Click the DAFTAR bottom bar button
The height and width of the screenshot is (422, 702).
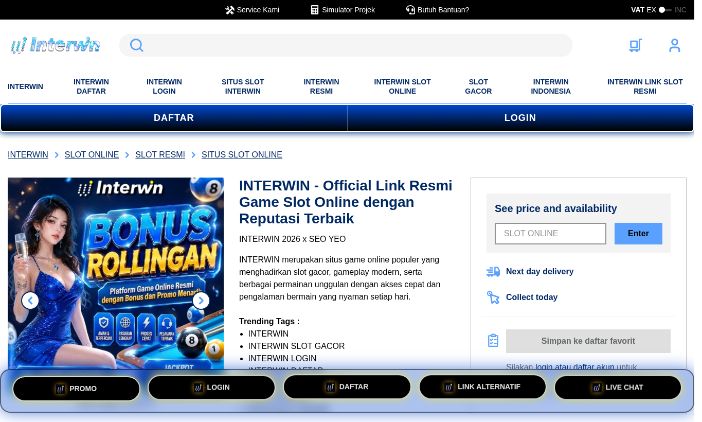click(x=347, y=386)
